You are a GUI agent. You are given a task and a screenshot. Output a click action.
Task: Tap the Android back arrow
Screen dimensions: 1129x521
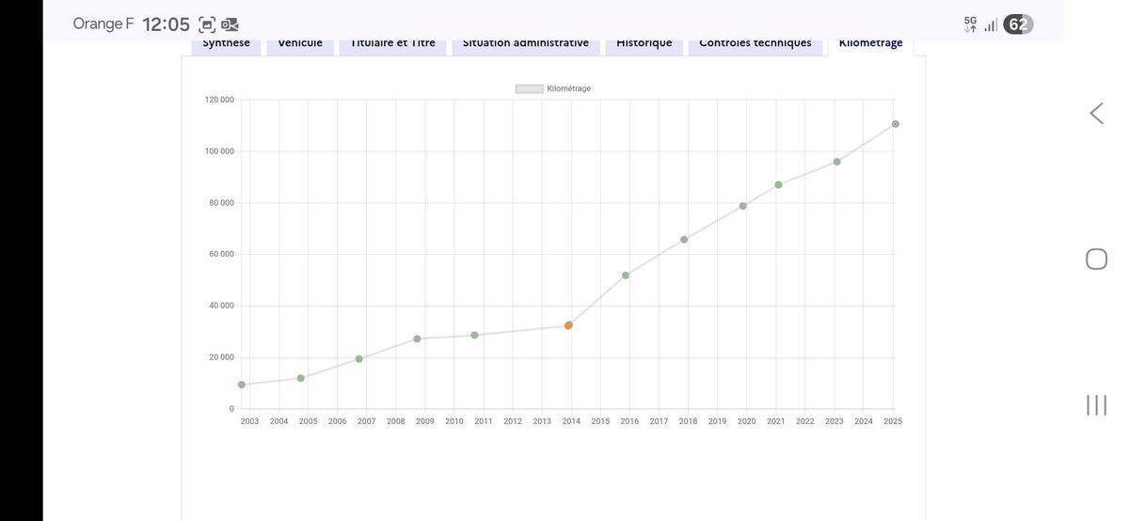[x=1096, y=114]
